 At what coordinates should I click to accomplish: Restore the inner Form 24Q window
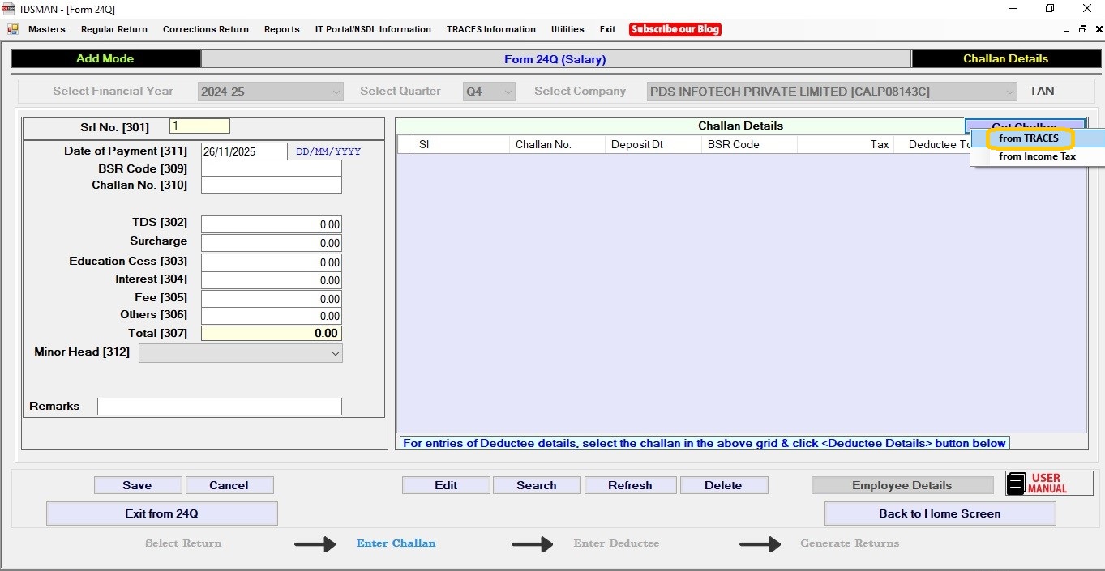[1082, 29]
